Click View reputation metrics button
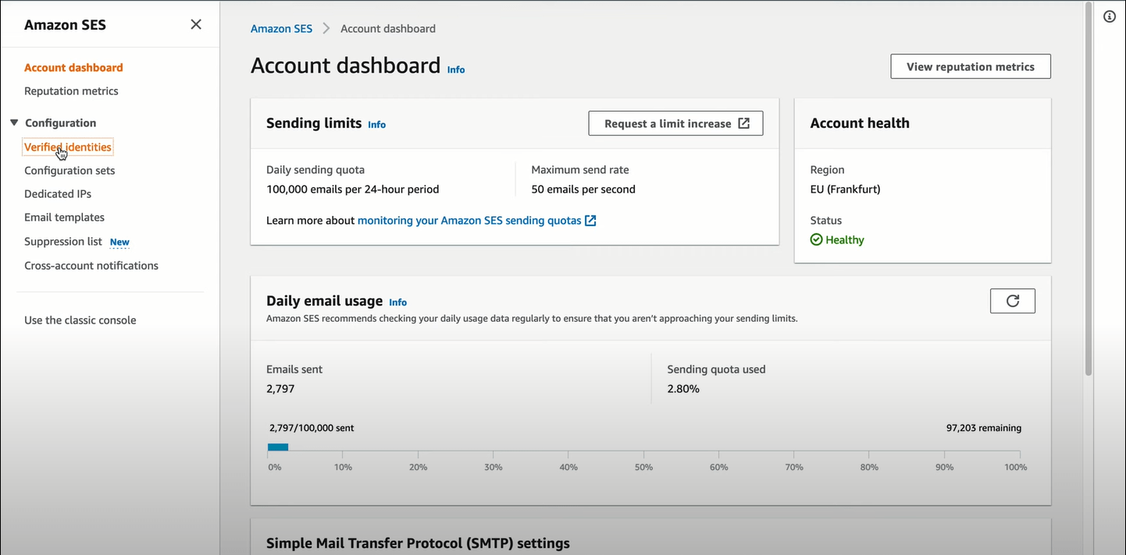Screen dimensions: 1126x555 point(970,67)
